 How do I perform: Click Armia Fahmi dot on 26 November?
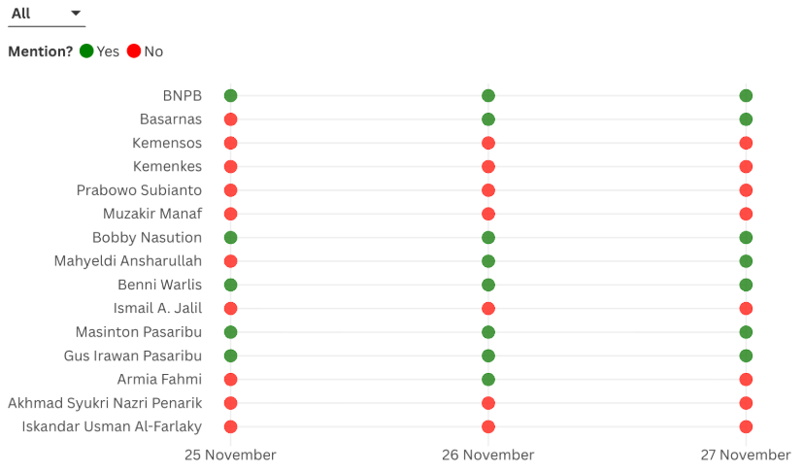point(488,380)
